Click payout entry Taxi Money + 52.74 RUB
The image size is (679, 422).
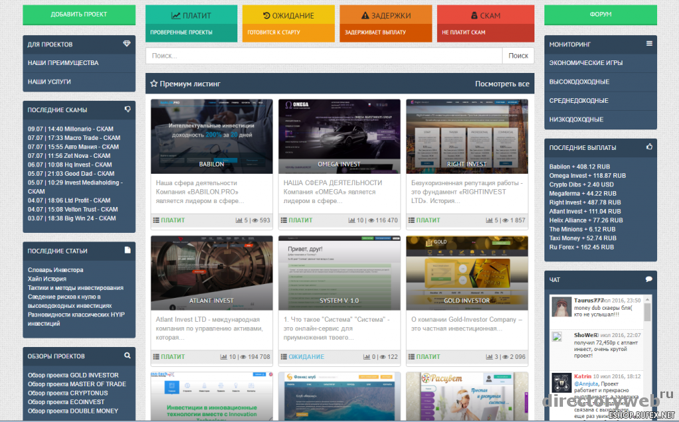pyautogui.click(x=582, y=238)
